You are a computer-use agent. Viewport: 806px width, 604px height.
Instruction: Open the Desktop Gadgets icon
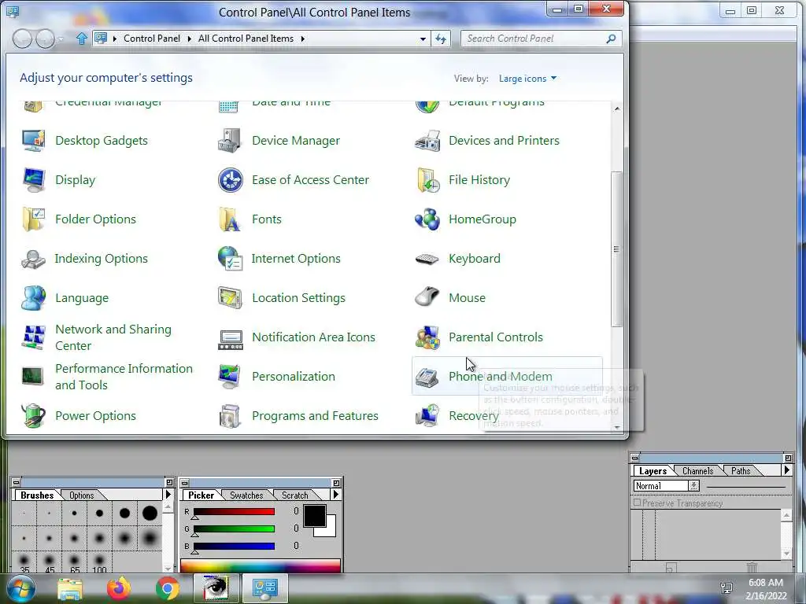(x=33, y=140)
